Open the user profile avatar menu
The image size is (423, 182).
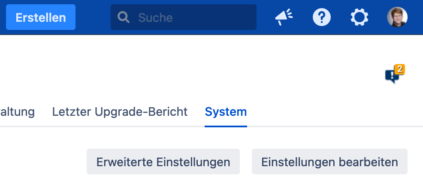click(397, 17)
